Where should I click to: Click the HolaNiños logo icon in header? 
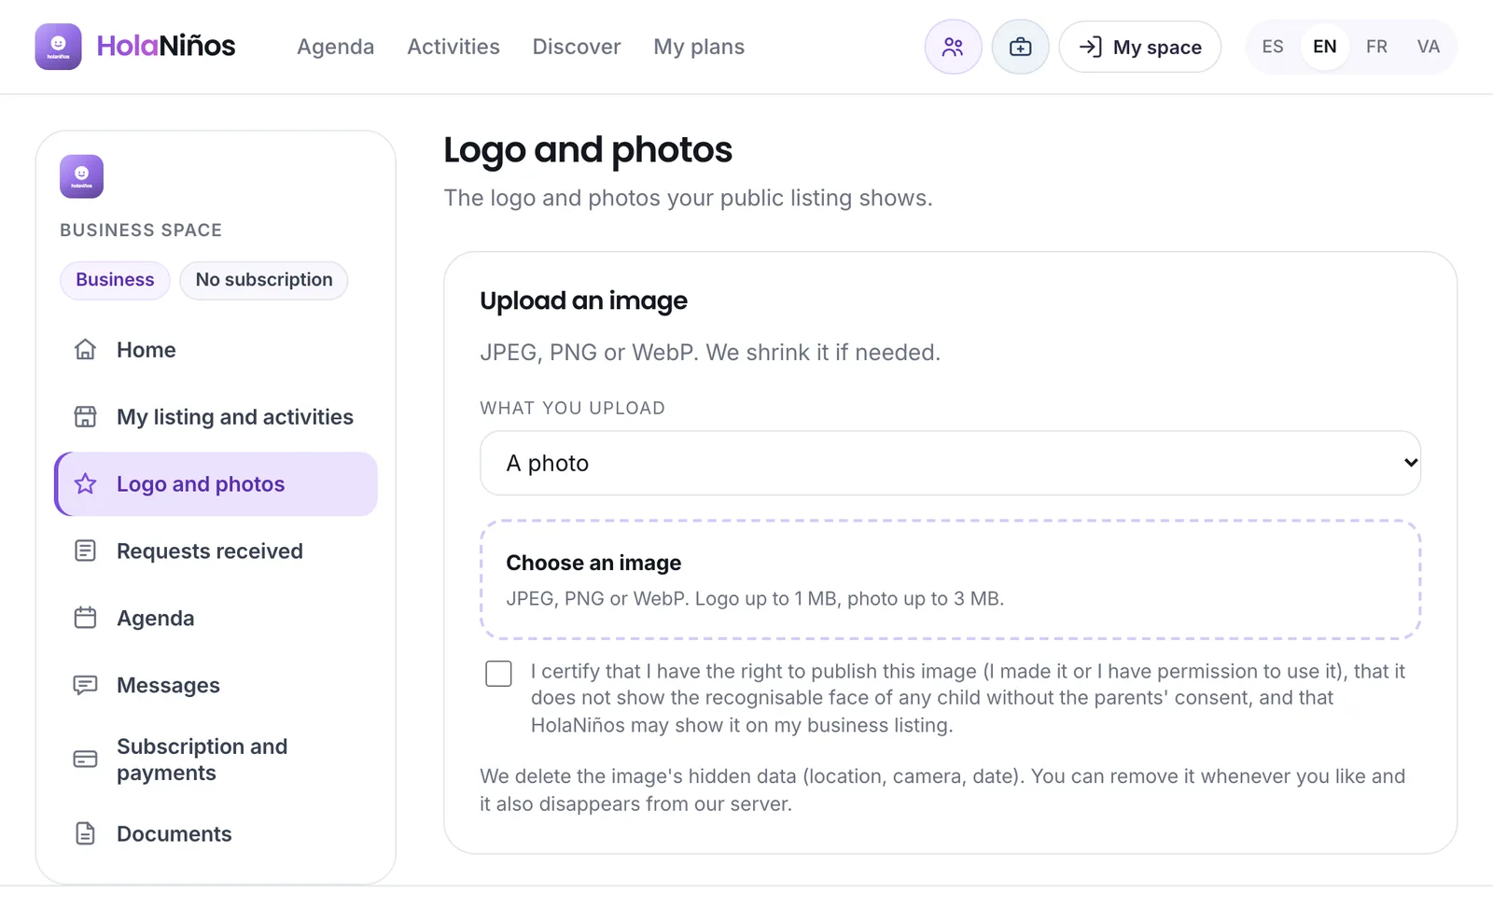coord(58,47)
